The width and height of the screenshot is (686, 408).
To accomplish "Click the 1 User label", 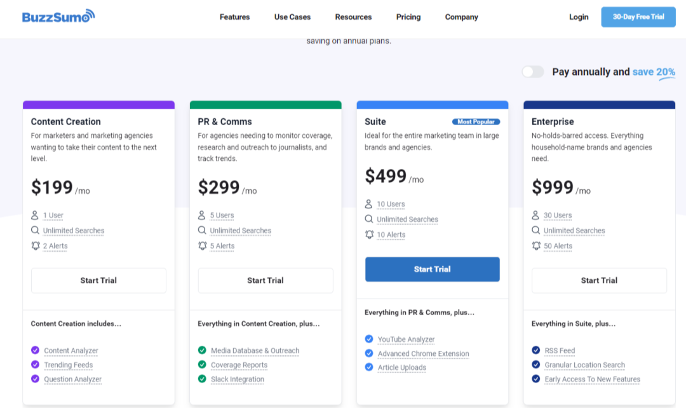I will pos(53,215).
